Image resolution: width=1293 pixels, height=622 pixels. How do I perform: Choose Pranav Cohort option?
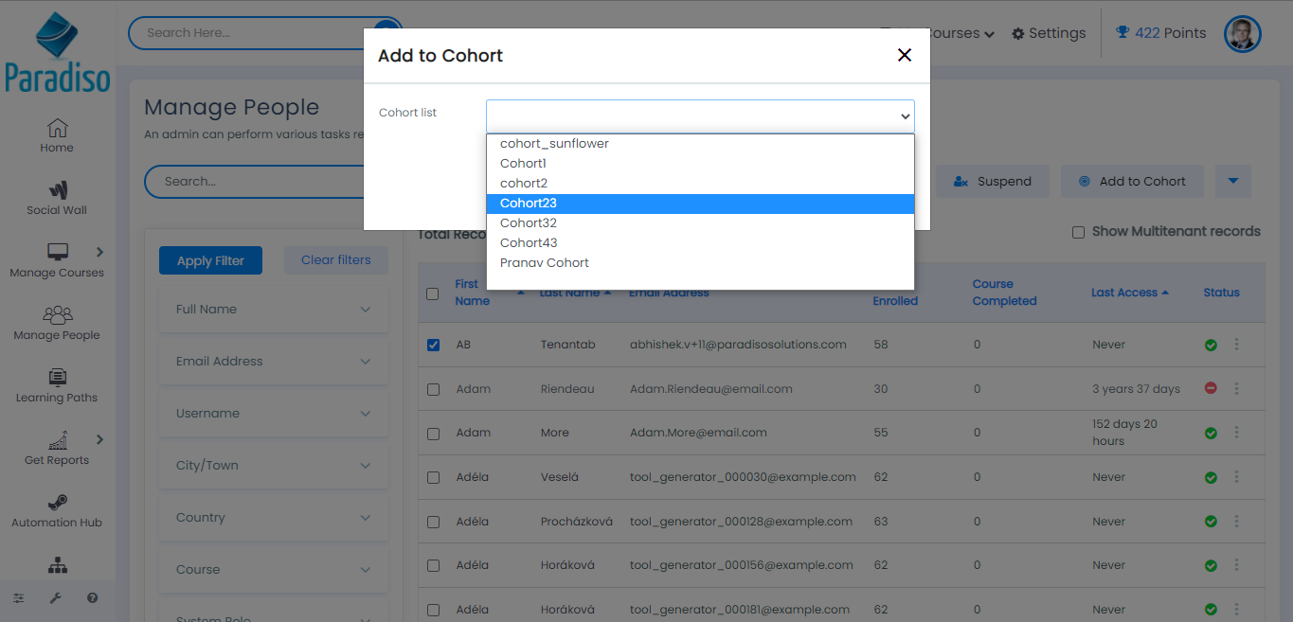coord(545,263)
